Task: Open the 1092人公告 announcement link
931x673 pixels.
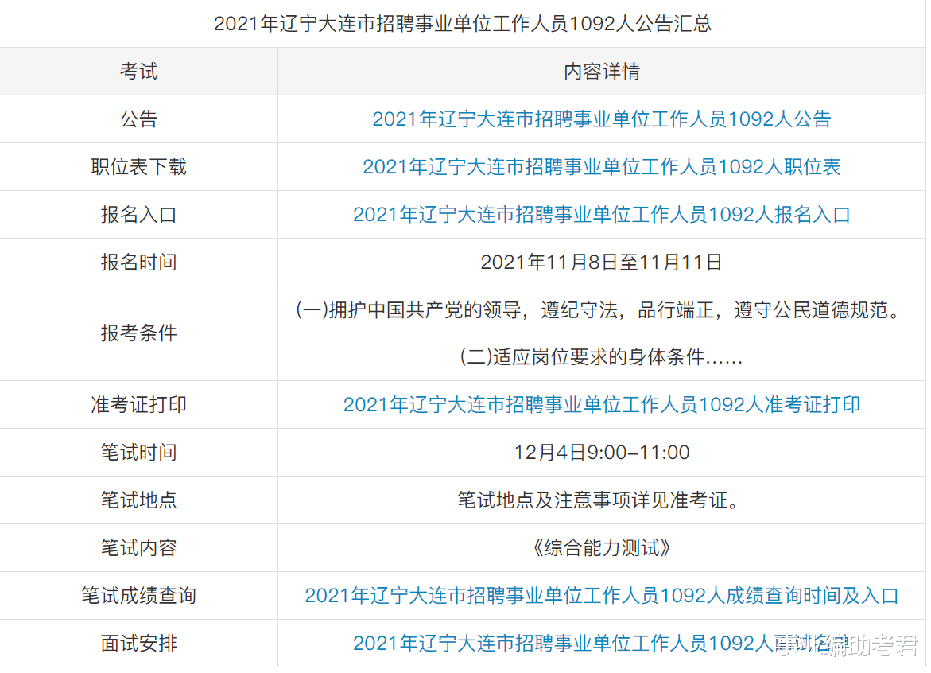Action: (602, 119)
